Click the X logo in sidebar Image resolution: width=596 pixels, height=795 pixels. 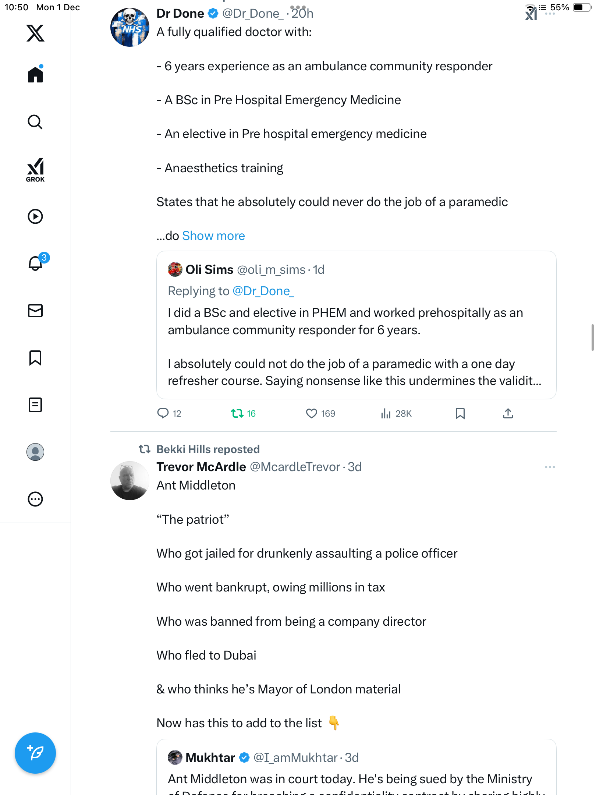click(x=35, y=33)
